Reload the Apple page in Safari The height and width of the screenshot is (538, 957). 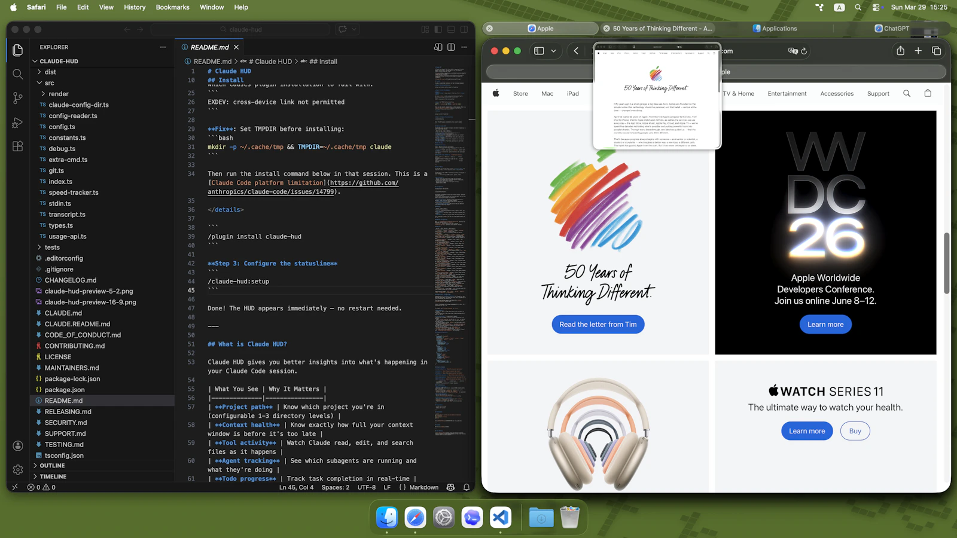point(804,51)
